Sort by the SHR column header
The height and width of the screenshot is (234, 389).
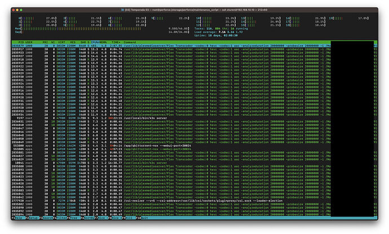point(83,42)
